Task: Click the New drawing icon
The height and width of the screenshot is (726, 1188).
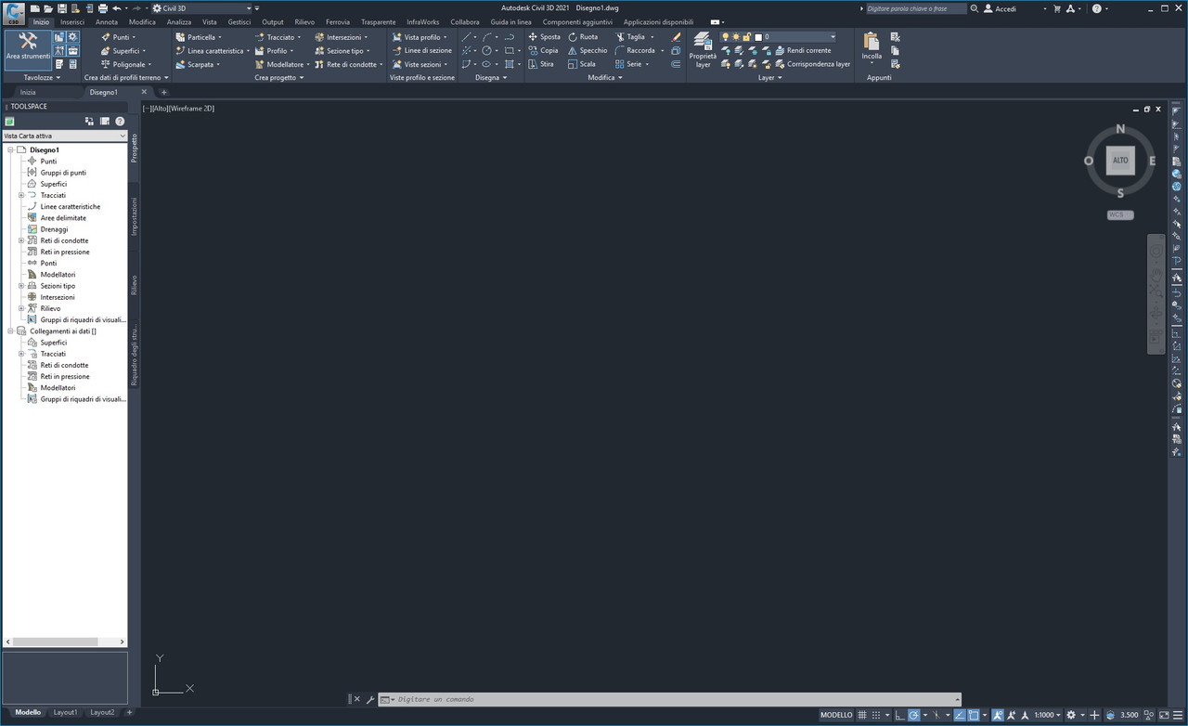Action: point(35,8)
